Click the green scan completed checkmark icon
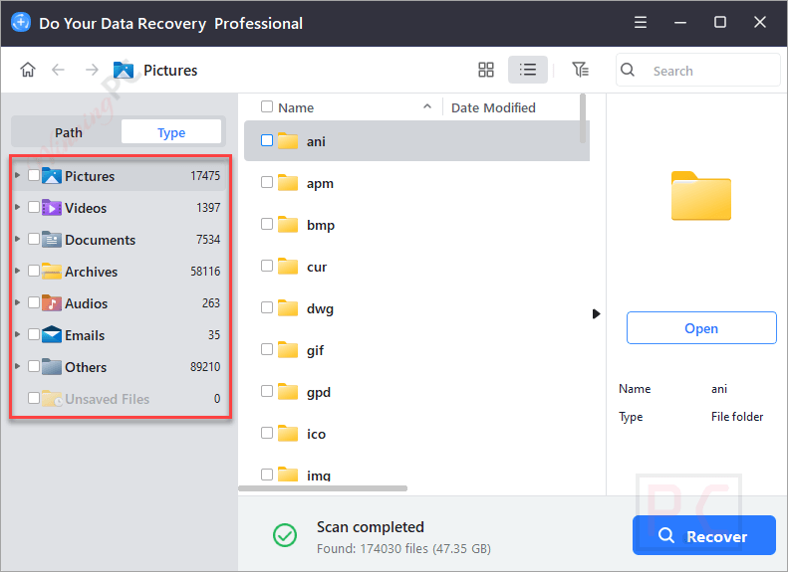Screen dimensions: 788x572 pyautogui.click(x=285, y=535)
